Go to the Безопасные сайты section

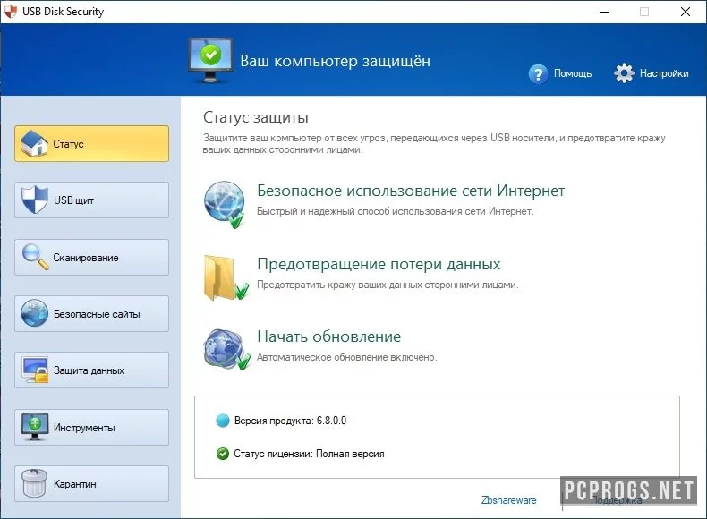tap(91, 313)
